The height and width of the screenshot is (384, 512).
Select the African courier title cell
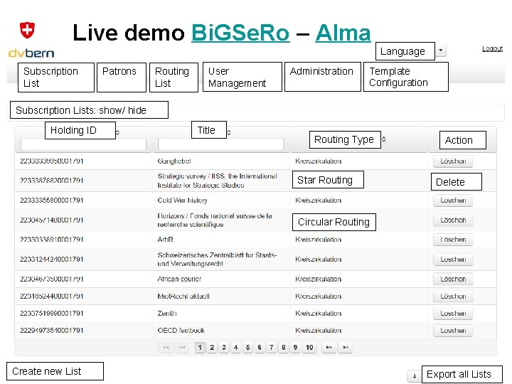[179, 279]
